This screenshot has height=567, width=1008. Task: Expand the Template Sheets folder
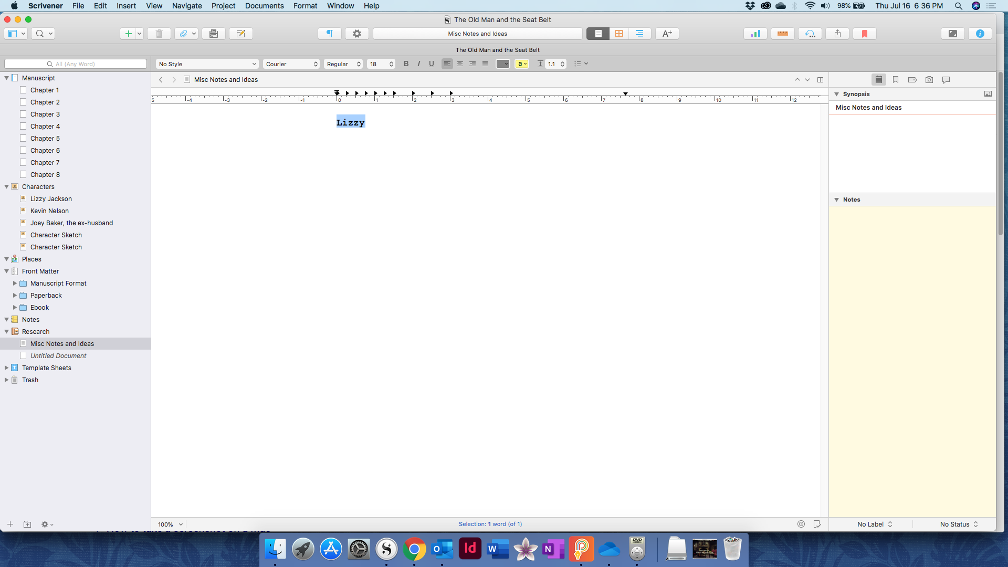[7, 367]
